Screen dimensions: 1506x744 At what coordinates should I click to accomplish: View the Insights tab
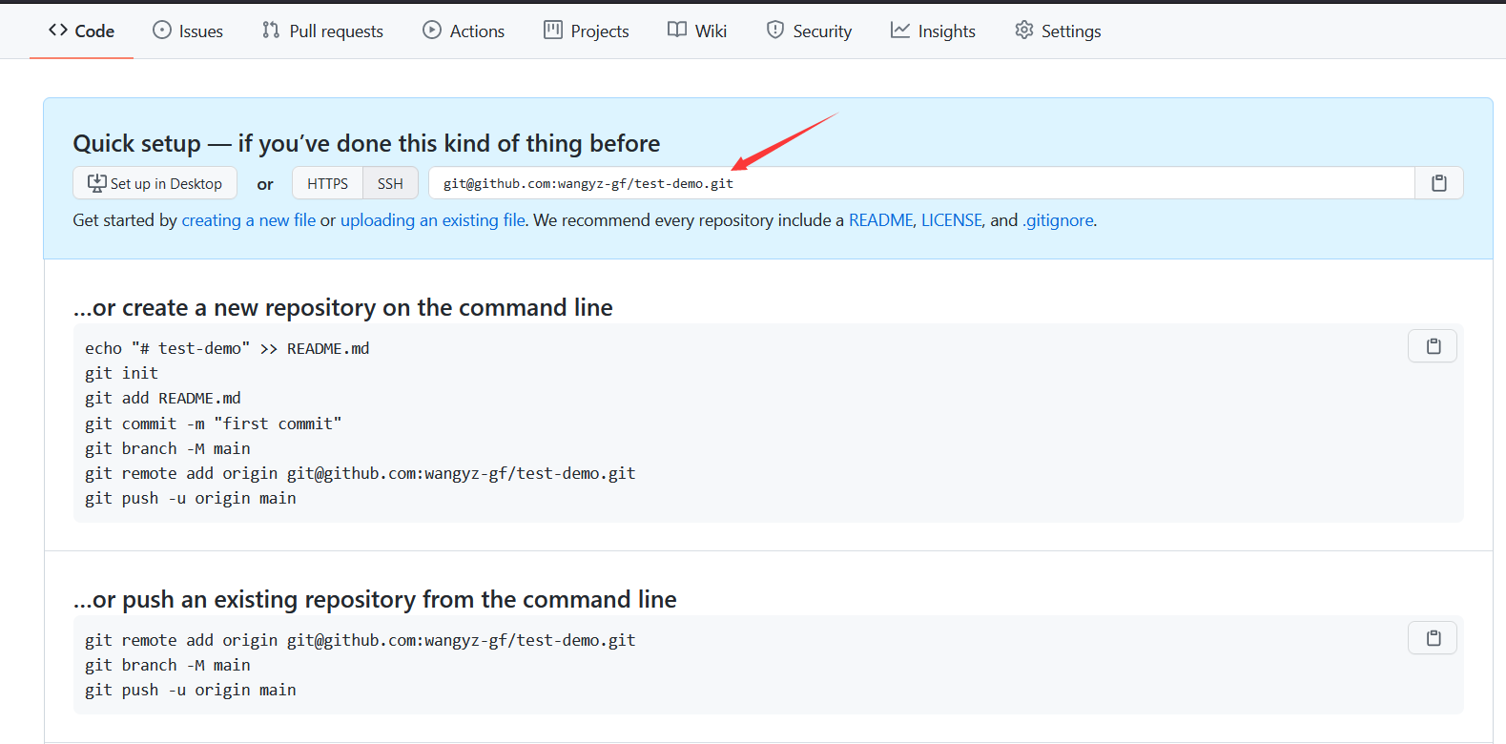[933, 31]
